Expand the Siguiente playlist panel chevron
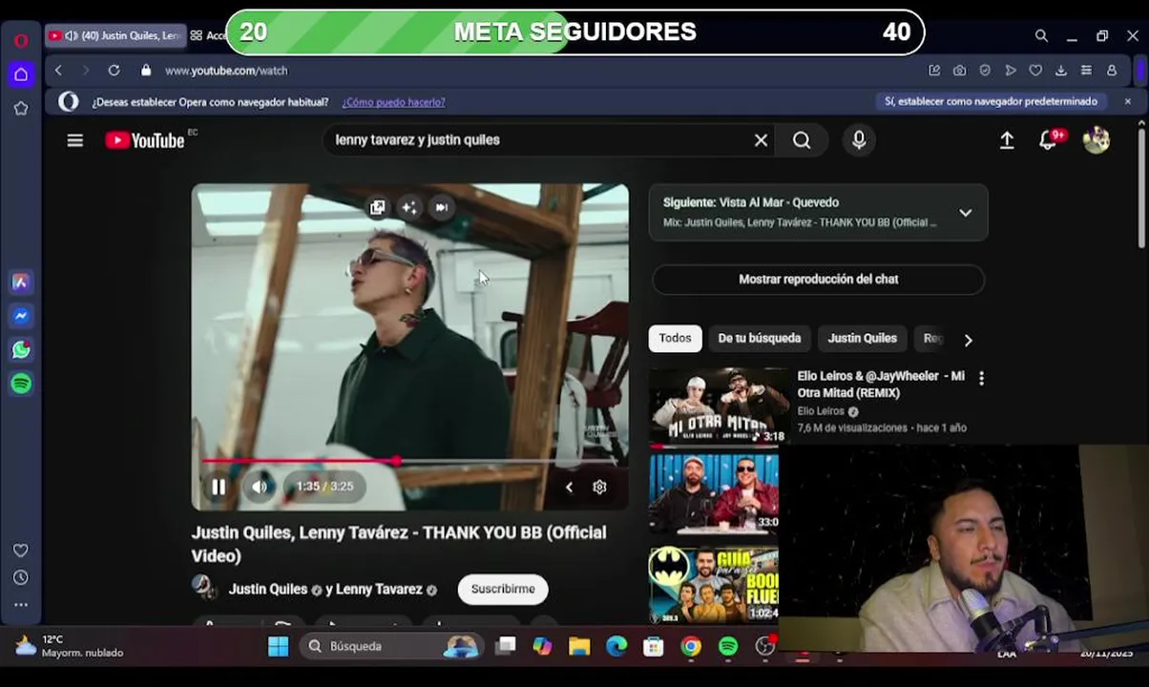Screen dimensions: 1149x687 [x=966, y=213]
